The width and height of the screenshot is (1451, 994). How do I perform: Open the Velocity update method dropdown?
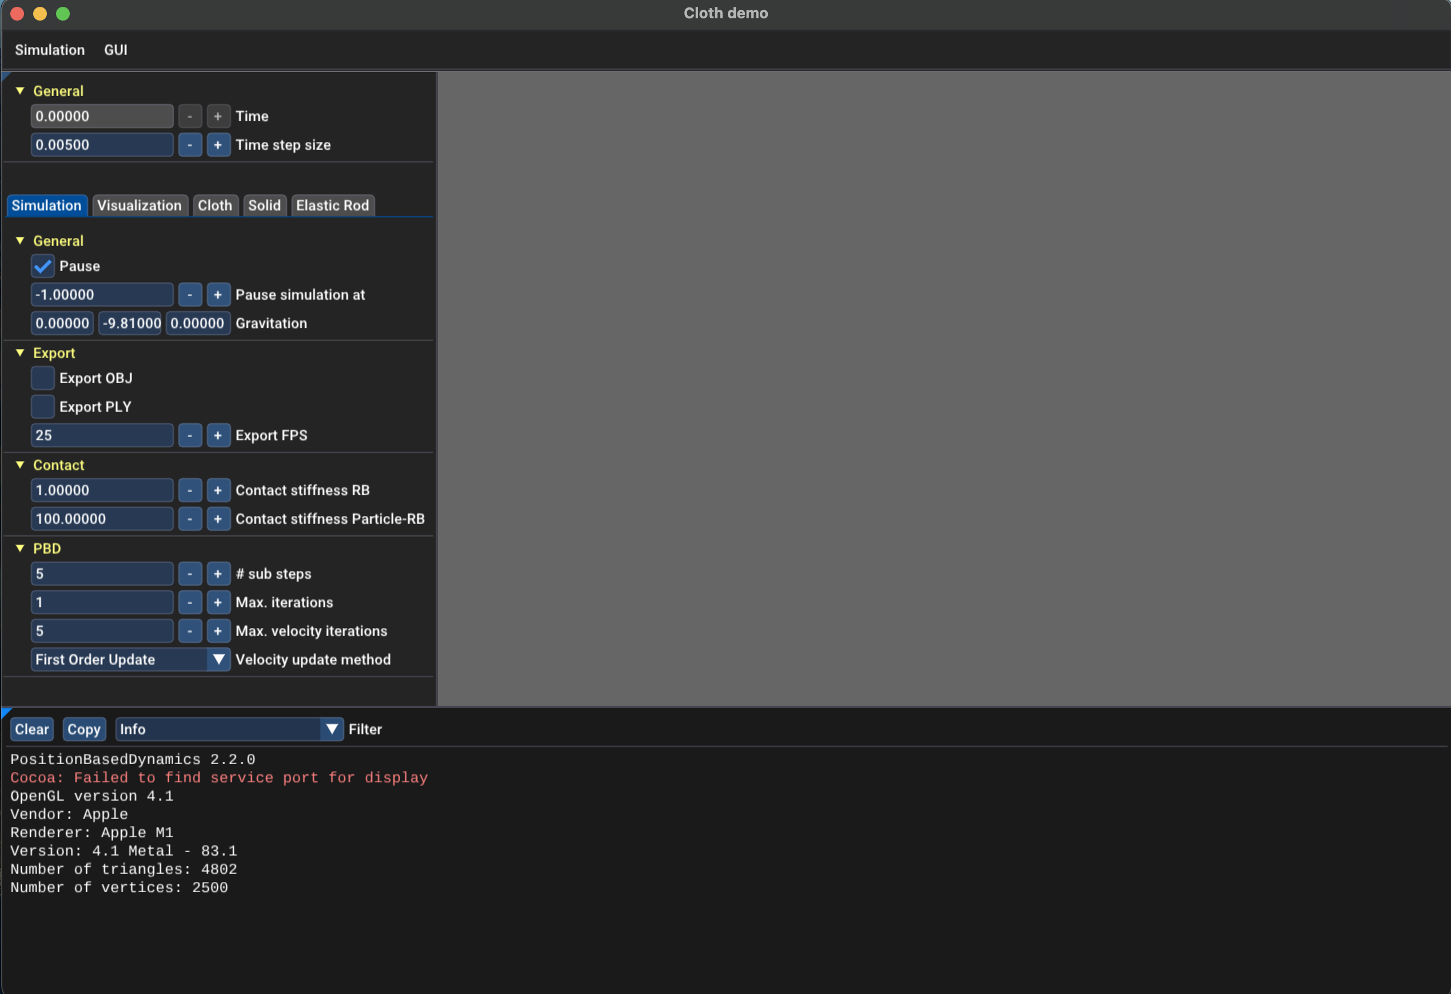[218, 659]
